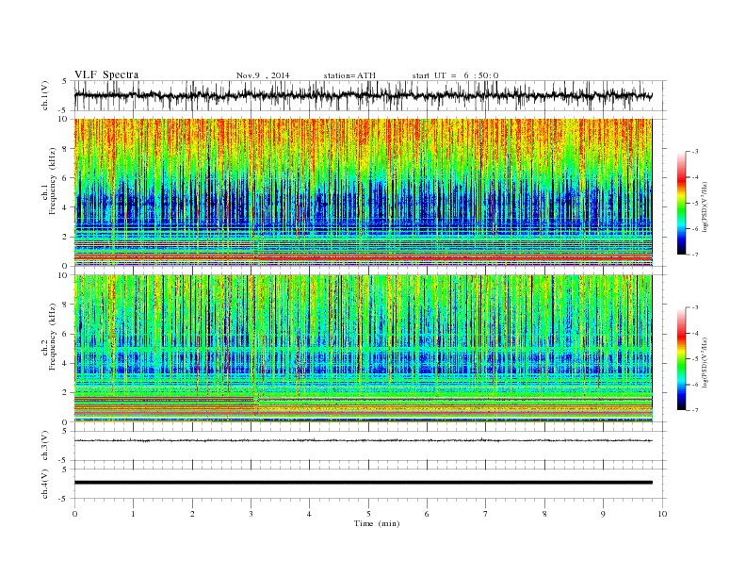Select the date text 'Nov.9 , 2014'

(263, 75)
